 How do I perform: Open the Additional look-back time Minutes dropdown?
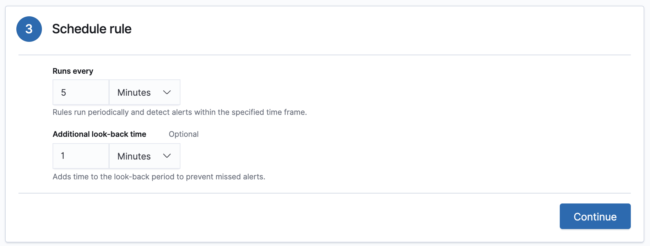(x=145, y=156)
